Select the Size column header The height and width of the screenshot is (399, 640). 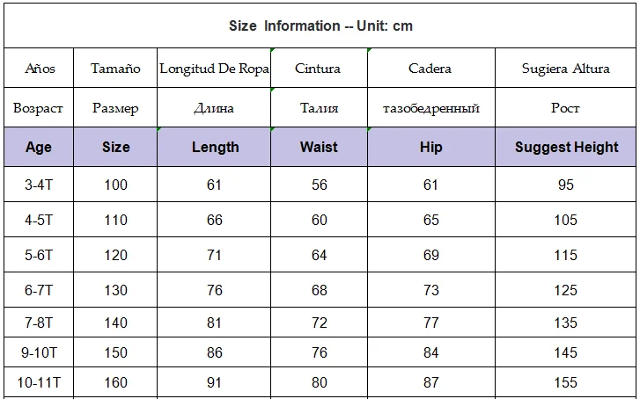pos(115,147)
